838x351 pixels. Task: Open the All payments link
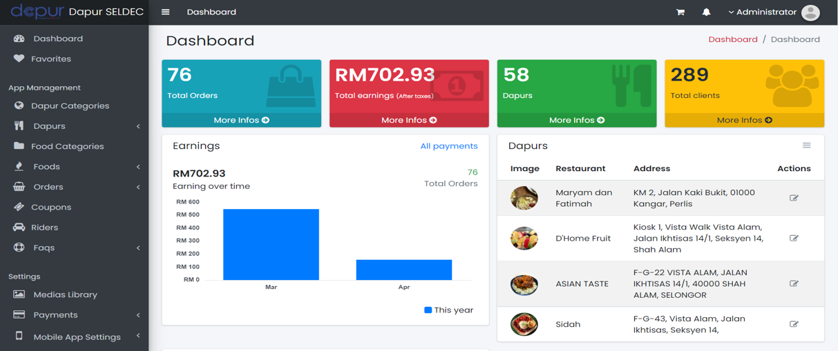[x=448, y=146]
